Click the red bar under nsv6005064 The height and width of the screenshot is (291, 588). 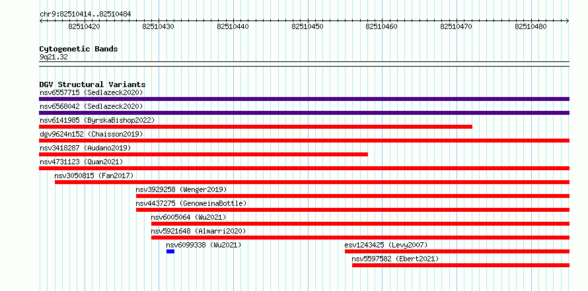click(x=360, y=224)
